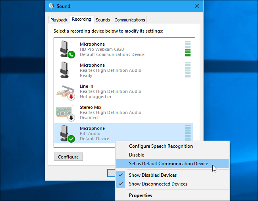The height and width of the screenshot is (201, 258).
Task: Click the webcam microphone level meter
Action: pos(188,49)
